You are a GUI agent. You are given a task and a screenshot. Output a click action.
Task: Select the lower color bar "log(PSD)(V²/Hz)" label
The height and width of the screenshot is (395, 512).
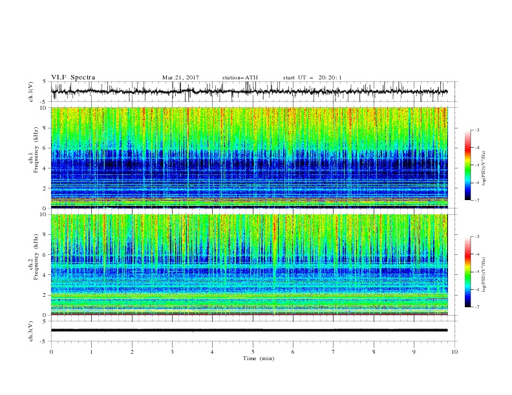(x=484, y=275)
